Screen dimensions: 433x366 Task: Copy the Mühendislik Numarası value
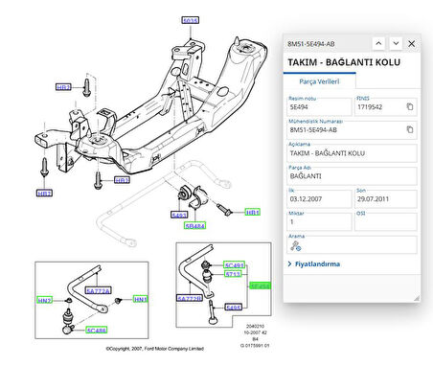click(410, 129)
